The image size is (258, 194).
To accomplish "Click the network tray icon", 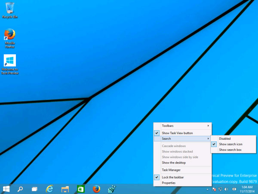I will point(220,189).
